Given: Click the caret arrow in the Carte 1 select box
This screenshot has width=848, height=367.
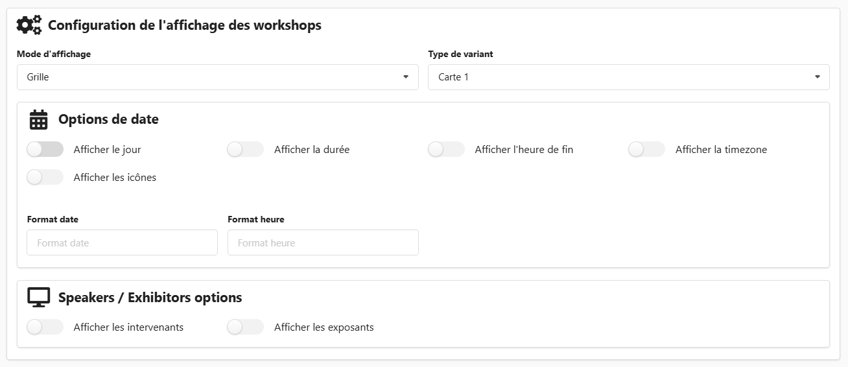Looking at the screenshot, I should coord(817,77).
